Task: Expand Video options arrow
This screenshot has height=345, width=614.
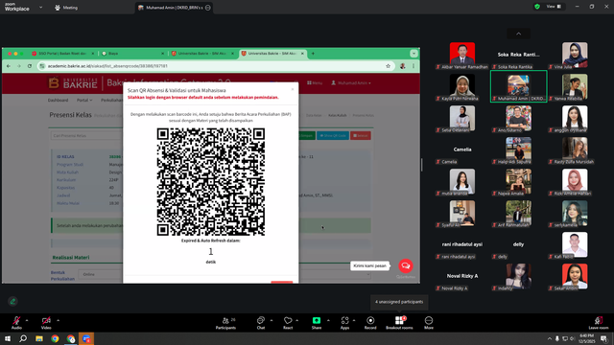Action: pos(58,320)
